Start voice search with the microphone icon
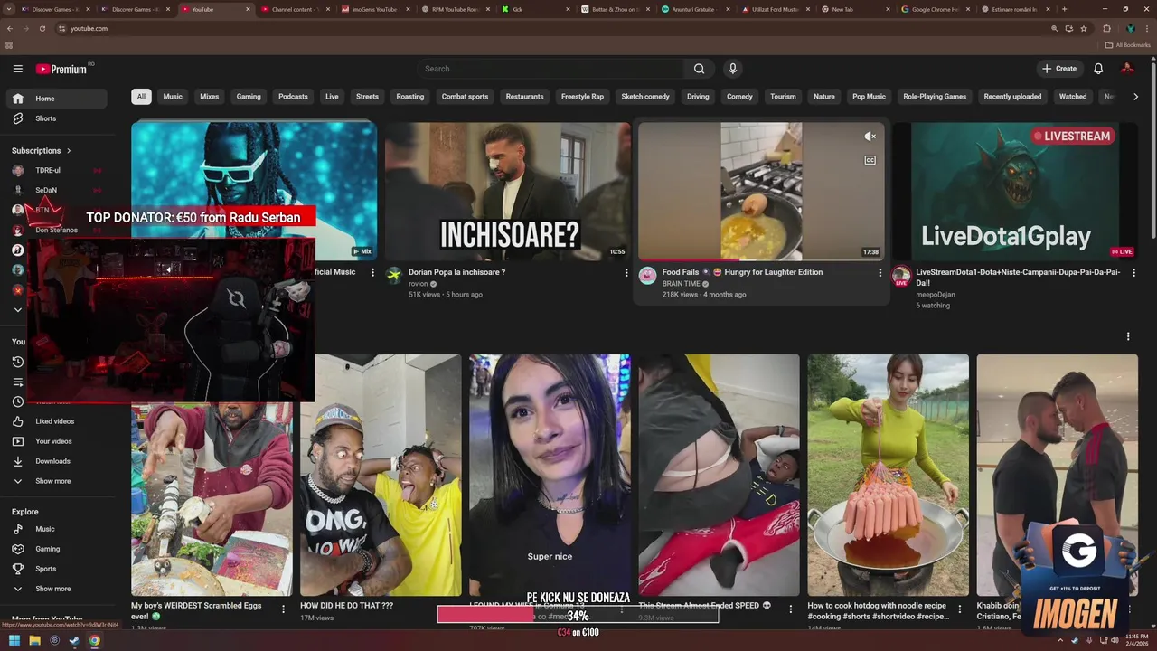Screen dimensions: 1157x651 733,69
